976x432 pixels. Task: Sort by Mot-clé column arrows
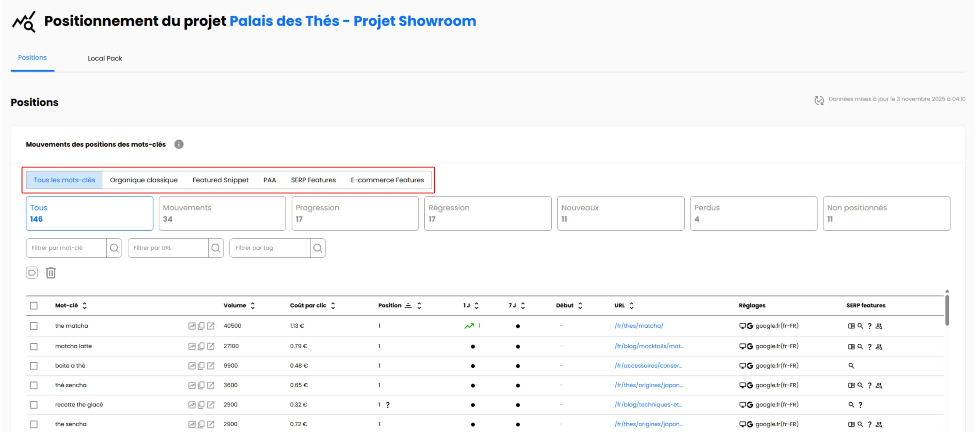[85, 306]
